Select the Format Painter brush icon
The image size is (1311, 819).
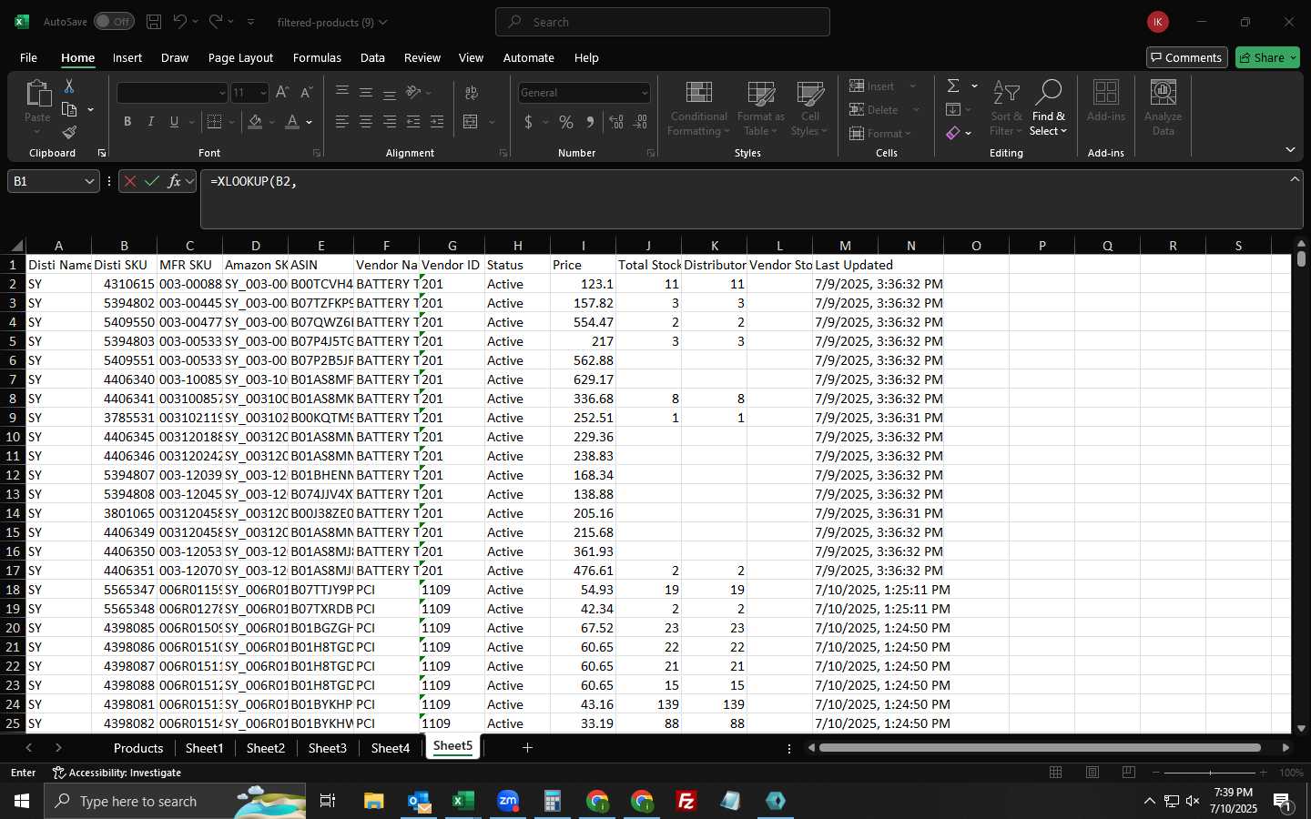pyautogui.click(x=69, y=133)
